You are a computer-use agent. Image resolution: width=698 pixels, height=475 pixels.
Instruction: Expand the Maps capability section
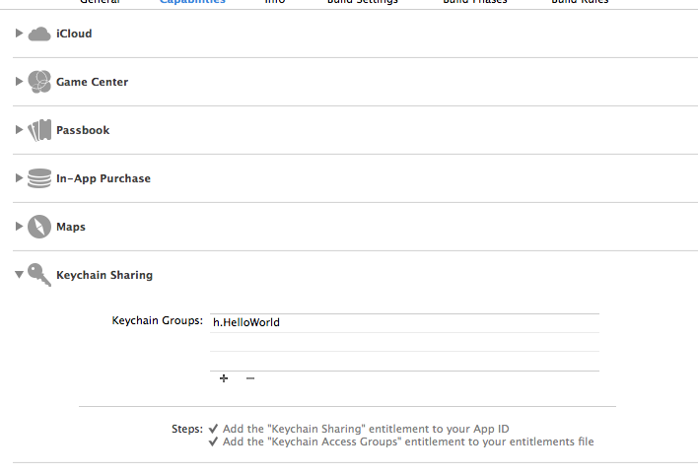pyautogui.click(x=19, y=226)
